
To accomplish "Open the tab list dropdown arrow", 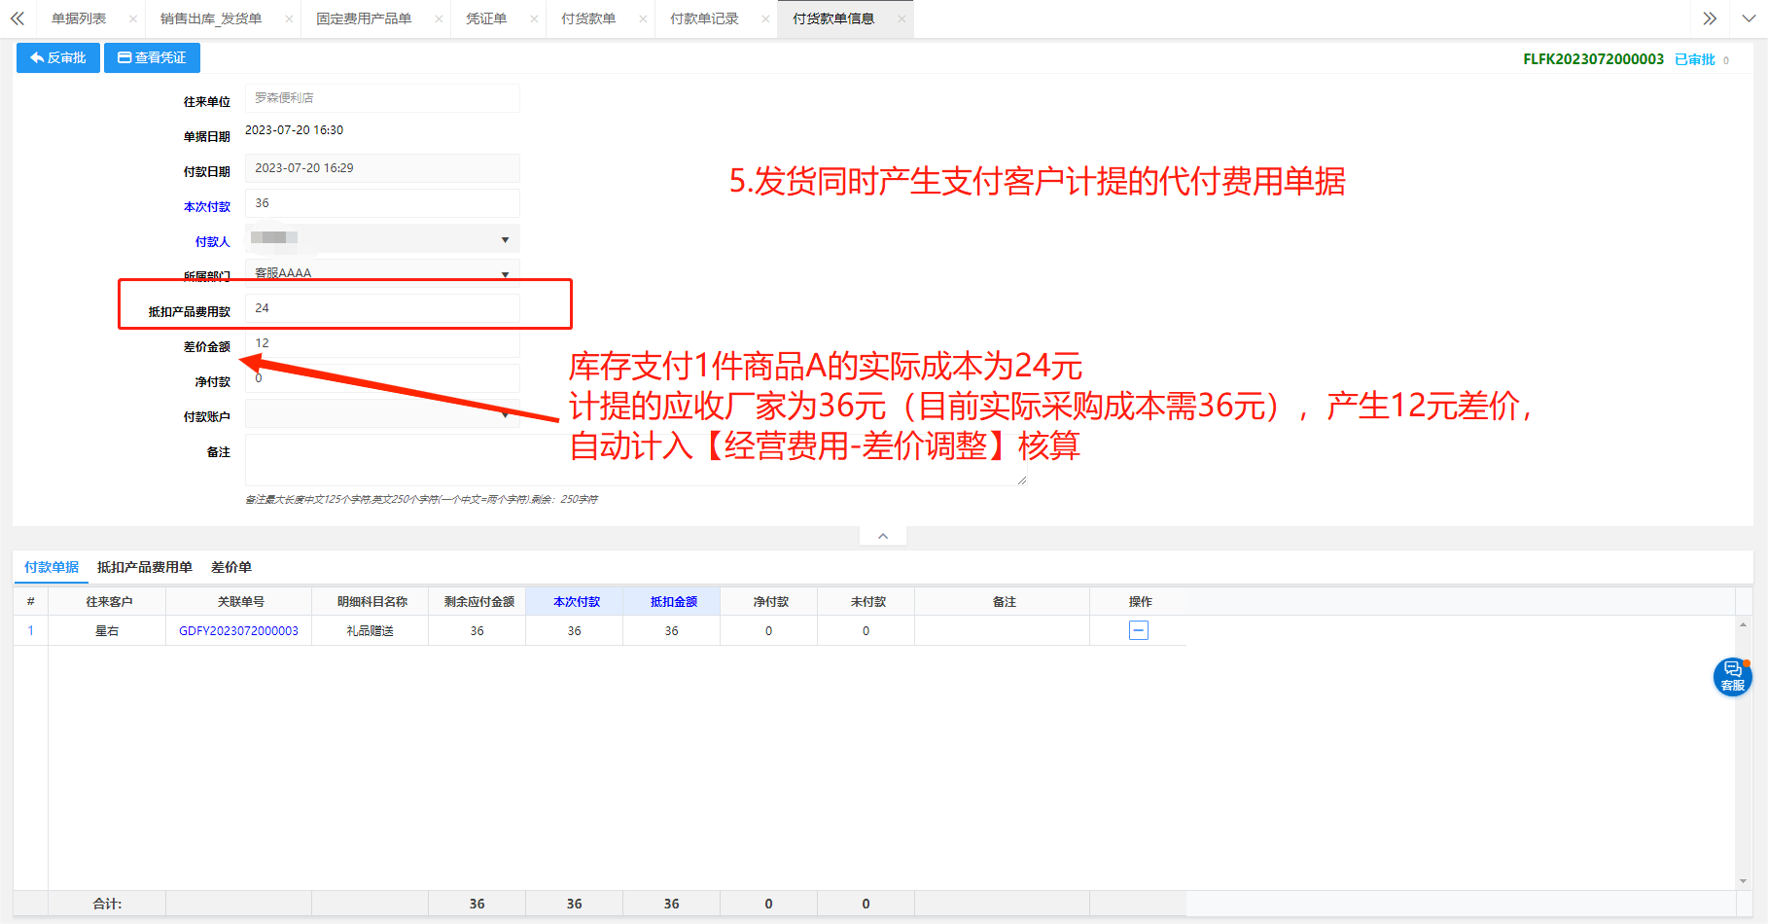I will pos(1748,18).
